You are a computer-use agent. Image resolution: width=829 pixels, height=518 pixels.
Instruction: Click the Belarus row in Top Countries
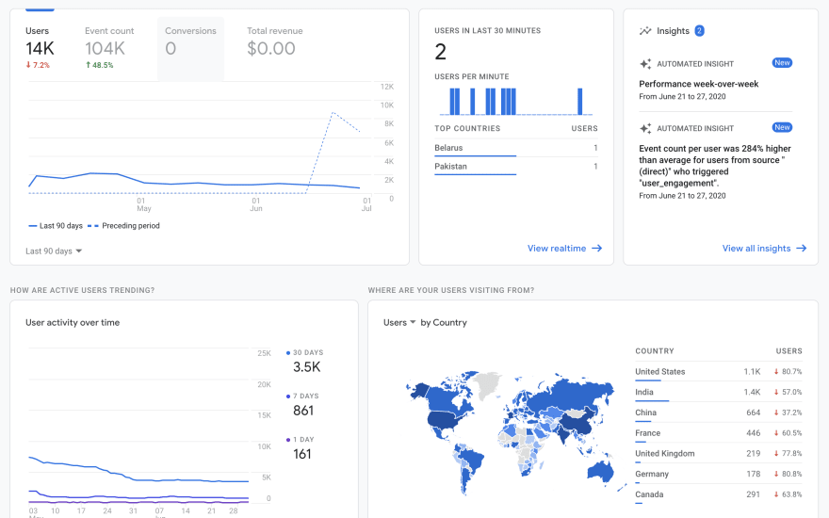(516, 148)
